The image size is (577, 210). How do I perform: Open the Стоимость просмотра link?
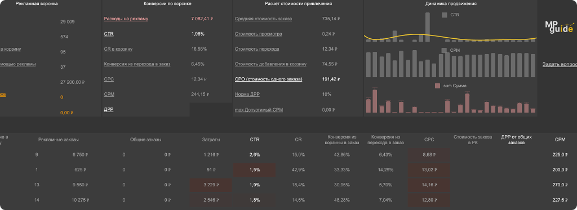click(258, 34)
